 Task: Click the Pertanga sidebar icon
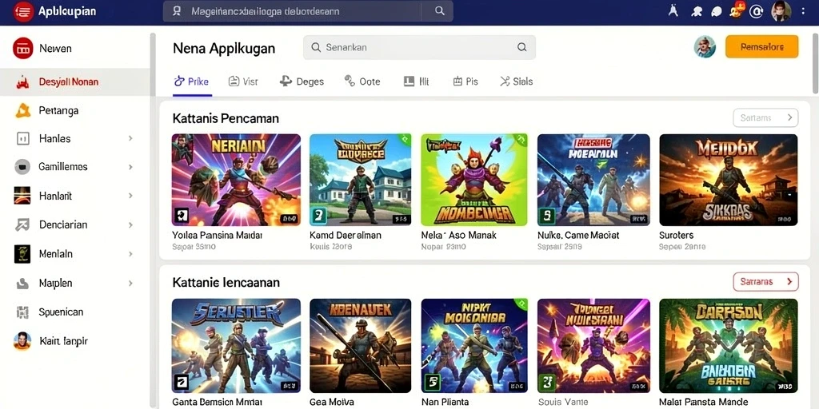coord(22,110)
